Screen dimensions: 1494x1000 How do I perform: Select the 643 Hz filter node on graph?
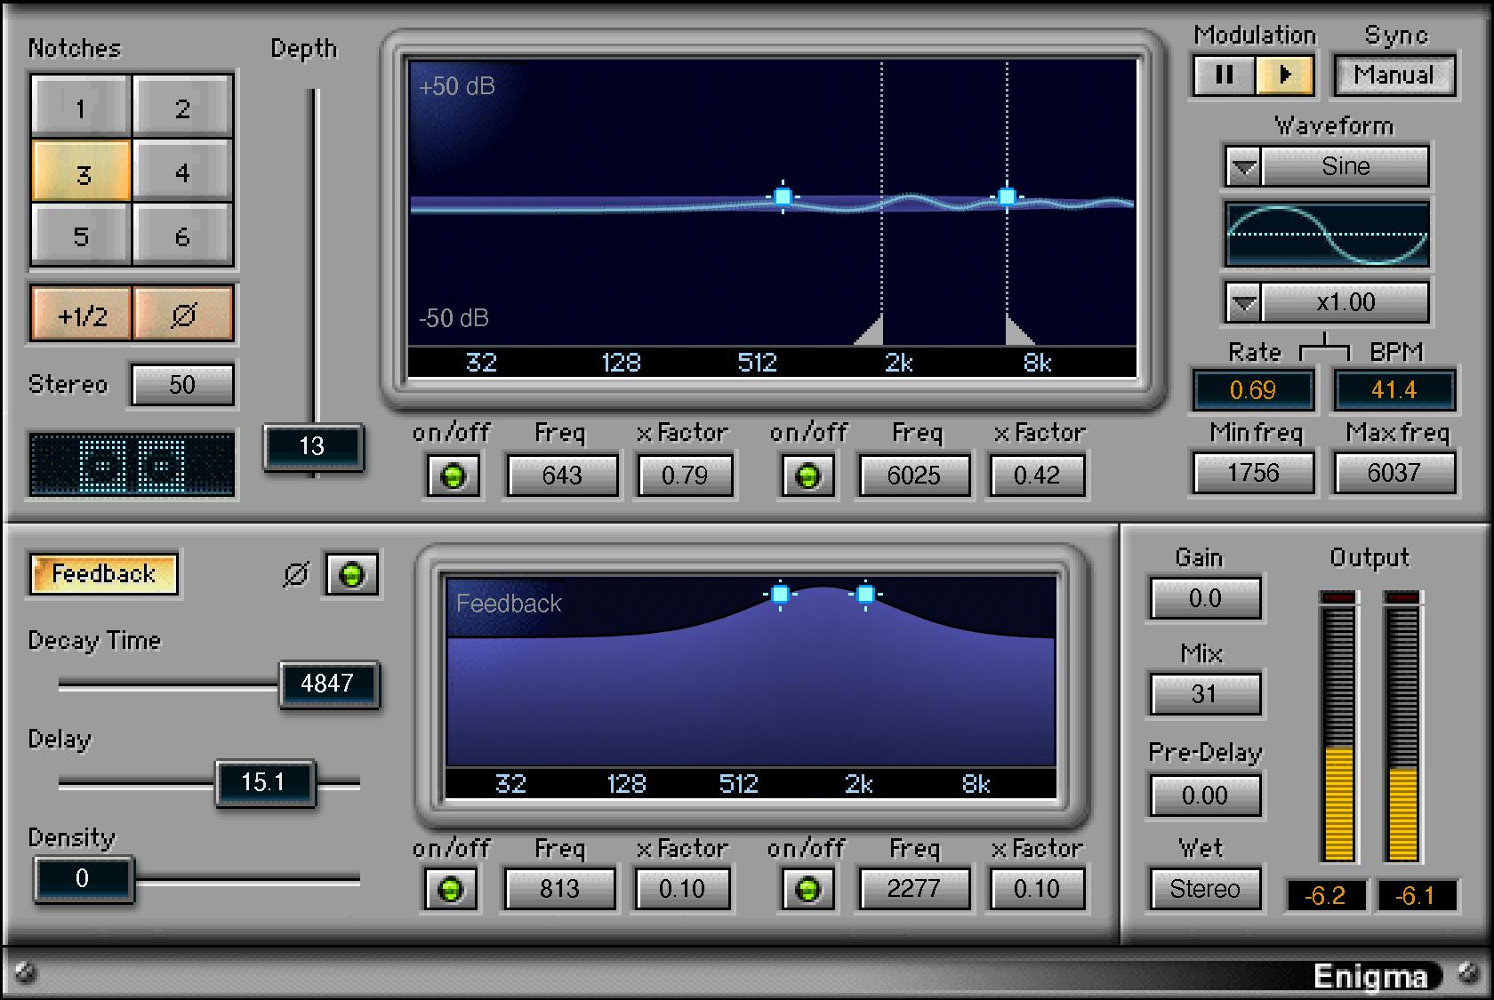pos(783,196)
